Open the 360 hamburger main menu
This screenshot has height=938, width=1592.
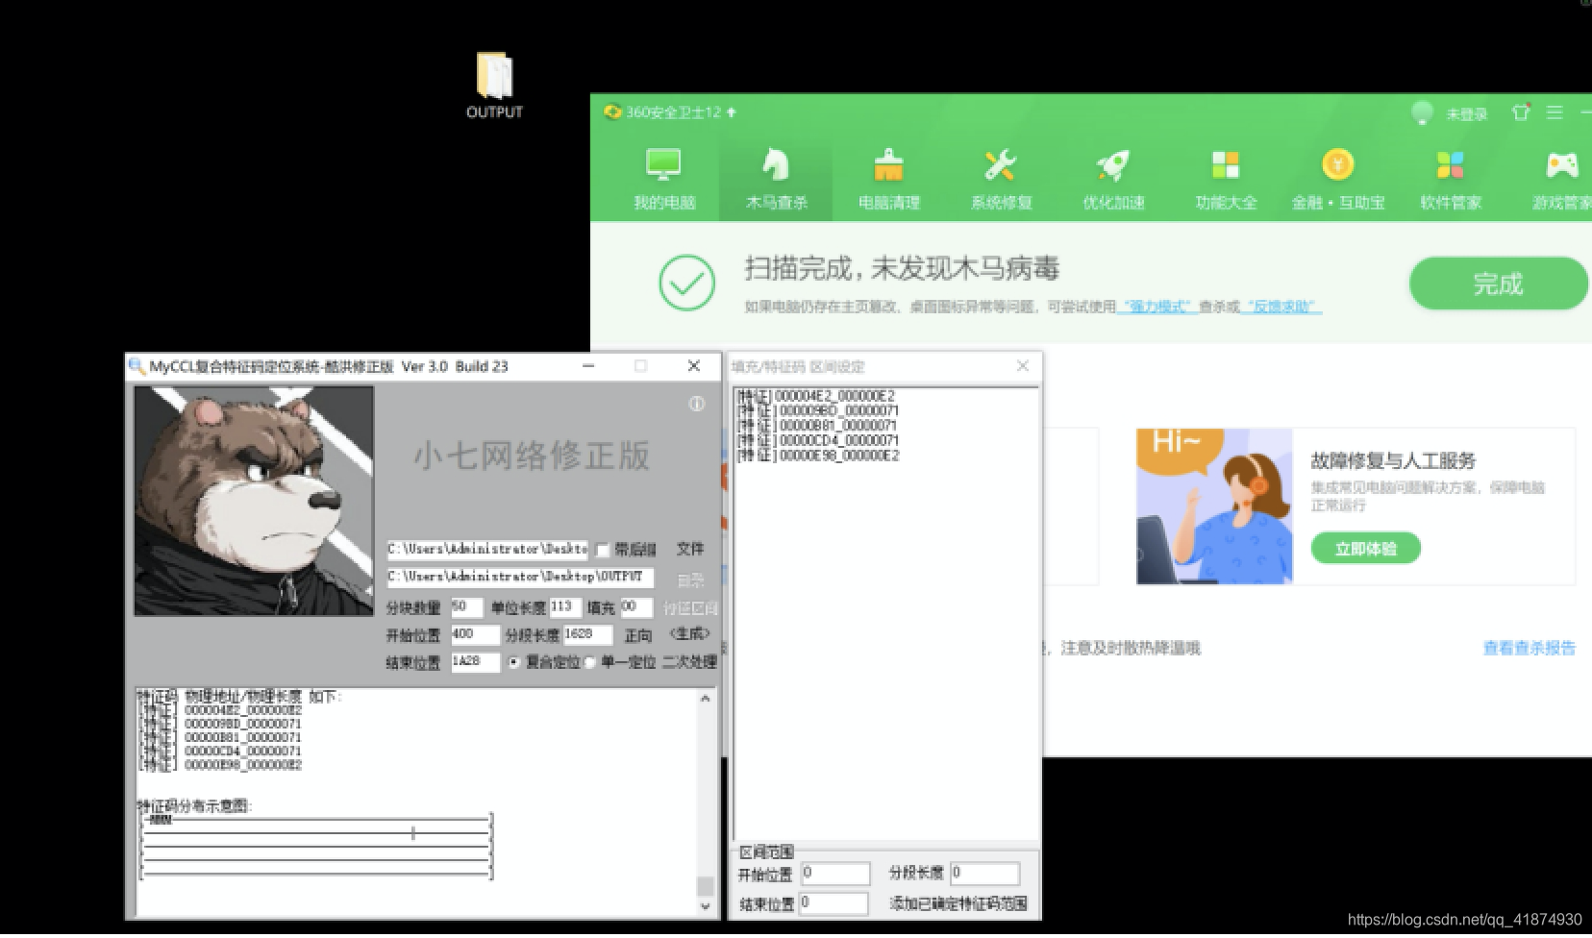tap(1555, 112)
